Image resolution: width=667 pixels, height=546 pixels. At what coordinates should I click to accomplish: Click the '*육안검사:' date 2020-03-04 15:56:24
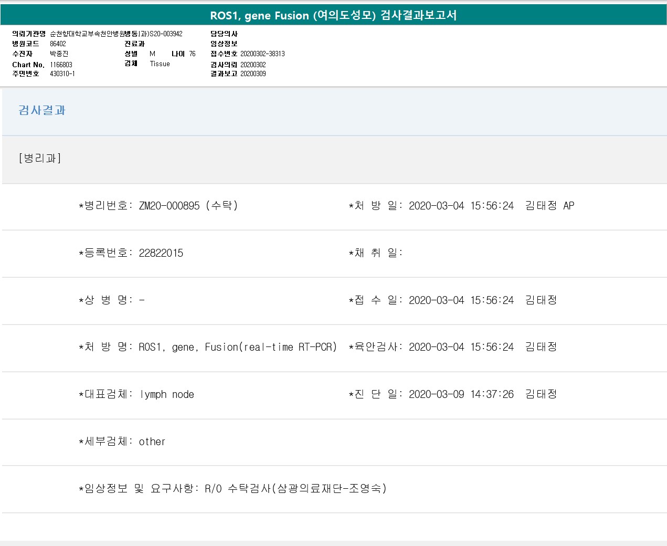point(461,347)
